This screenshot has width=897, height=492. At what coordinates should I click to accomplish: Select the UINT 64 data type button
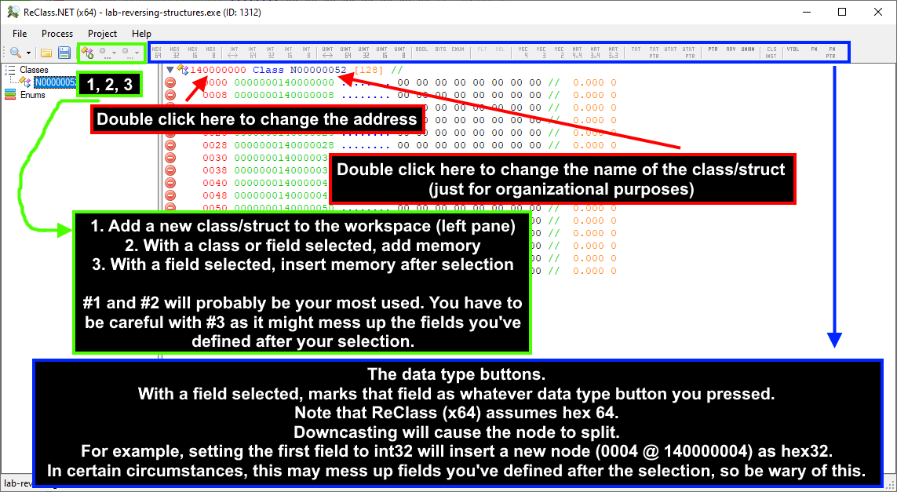346,53
